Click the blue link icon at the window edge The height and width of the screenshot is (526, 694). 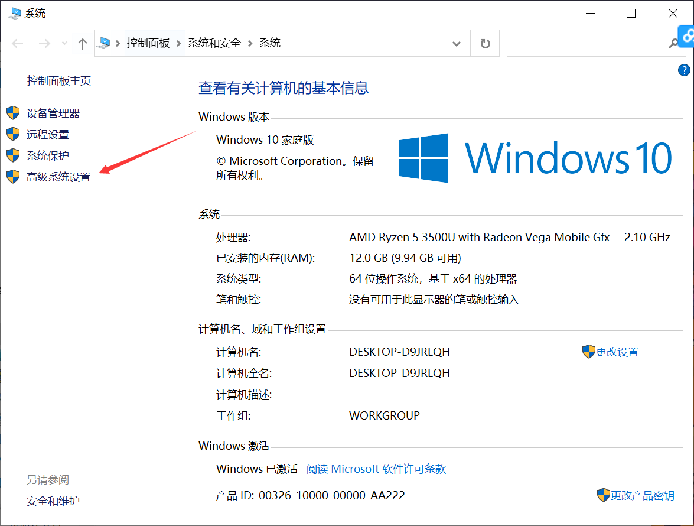coord(686,36)
